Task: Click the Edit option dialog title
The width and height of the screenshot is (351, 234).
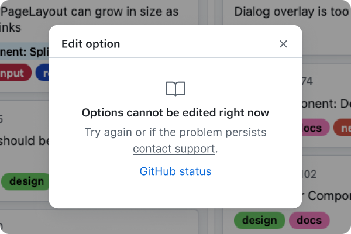Action: pyautogui.click(x=91, y=44)
